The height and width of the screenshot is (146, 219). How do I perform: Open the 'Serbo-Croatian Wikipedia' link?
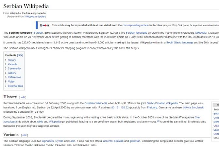[162, 103]
